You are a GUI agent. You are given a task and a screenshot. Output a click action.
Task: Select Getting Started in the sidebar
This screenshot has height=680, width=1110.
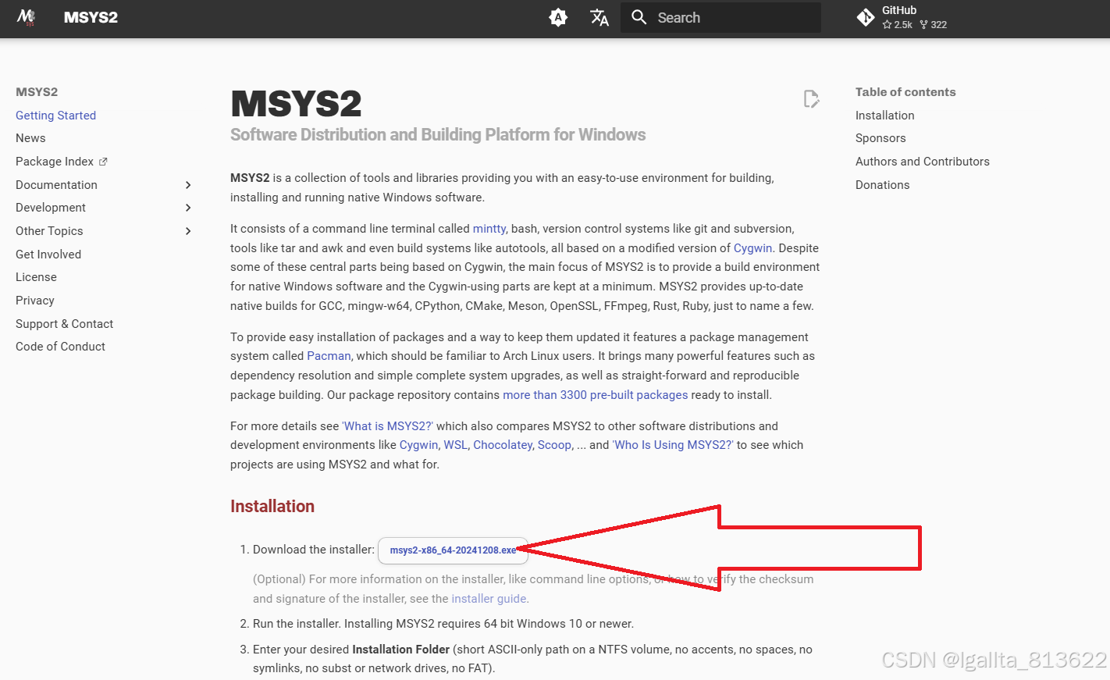tap(55, 116)
